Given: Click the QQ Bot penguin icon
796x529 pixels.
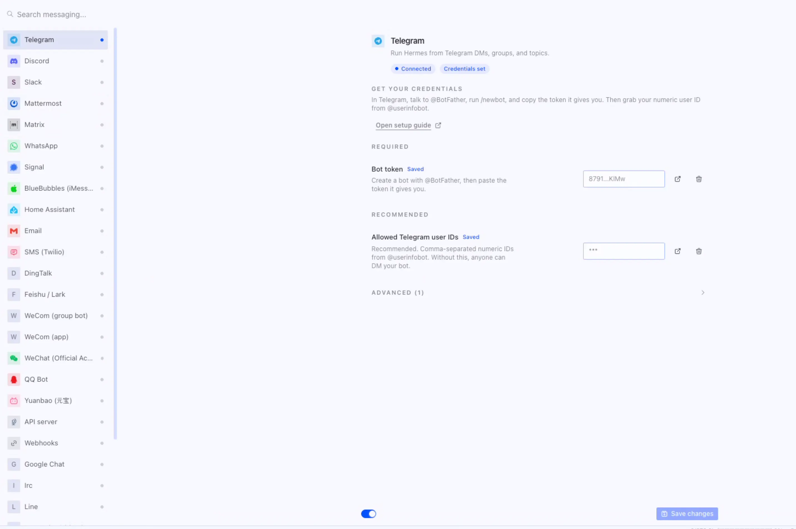Looking at the screenshot, I should point(14,380).
